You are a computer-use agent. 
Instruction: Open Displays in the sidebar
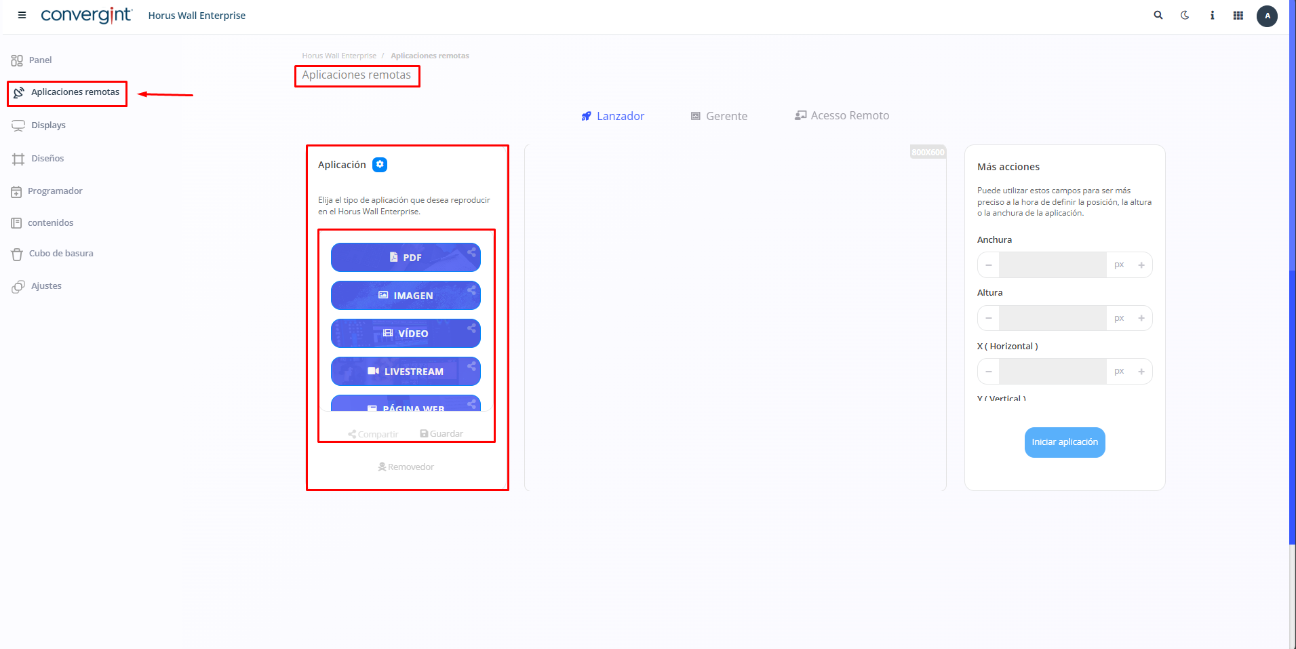(x=48, y=125)
